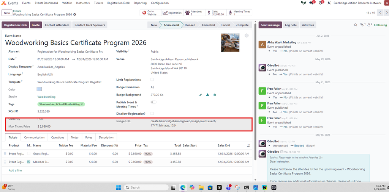This screenshot has width=389, height=192.
Task: Click the Windows taskbar Search box
Action: click(146, 187)
